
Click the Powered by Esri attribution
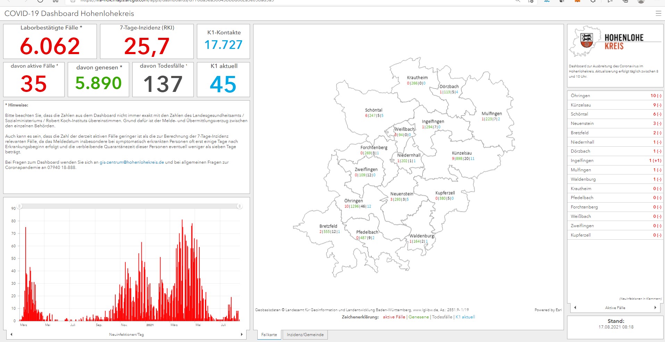tap(548, 310)
